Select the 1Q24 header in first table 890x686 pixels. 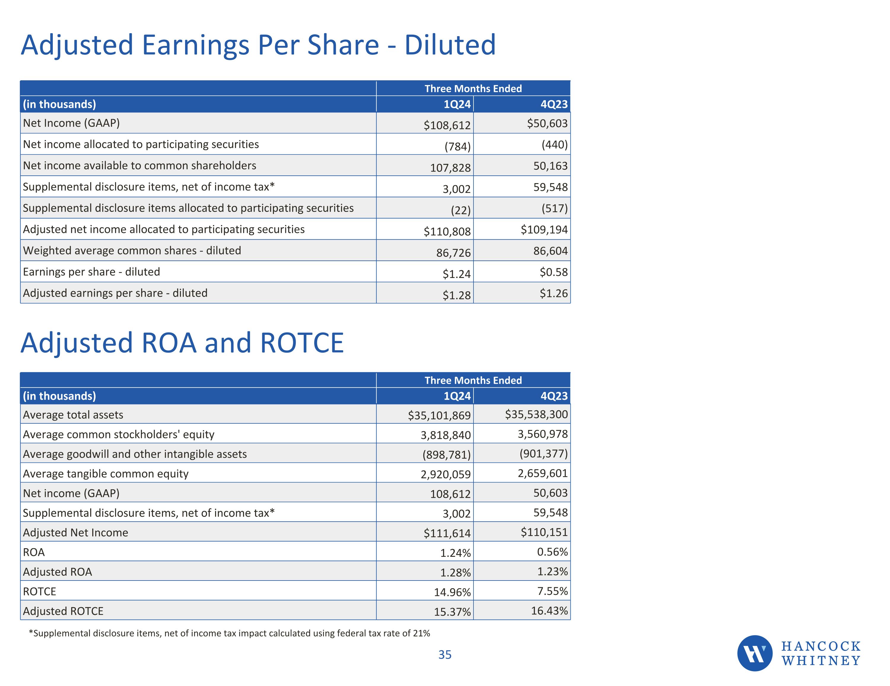(457, 104)
